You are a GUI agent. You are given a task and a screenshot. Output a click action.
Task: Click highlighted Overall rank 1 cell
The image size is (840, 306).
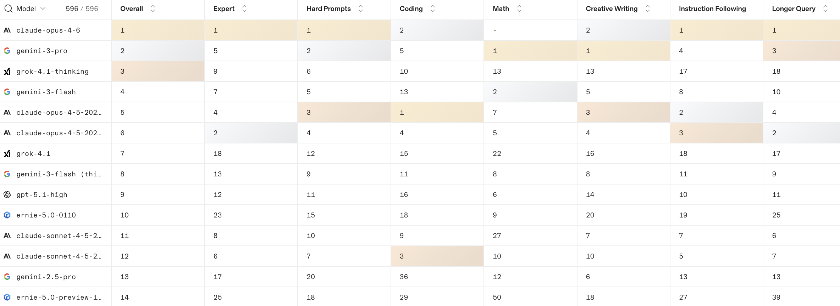(158, 30)
